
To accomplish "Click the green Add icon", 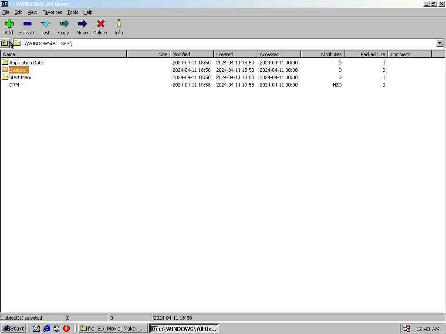I will pyautogui.click(x=9, y=24).
